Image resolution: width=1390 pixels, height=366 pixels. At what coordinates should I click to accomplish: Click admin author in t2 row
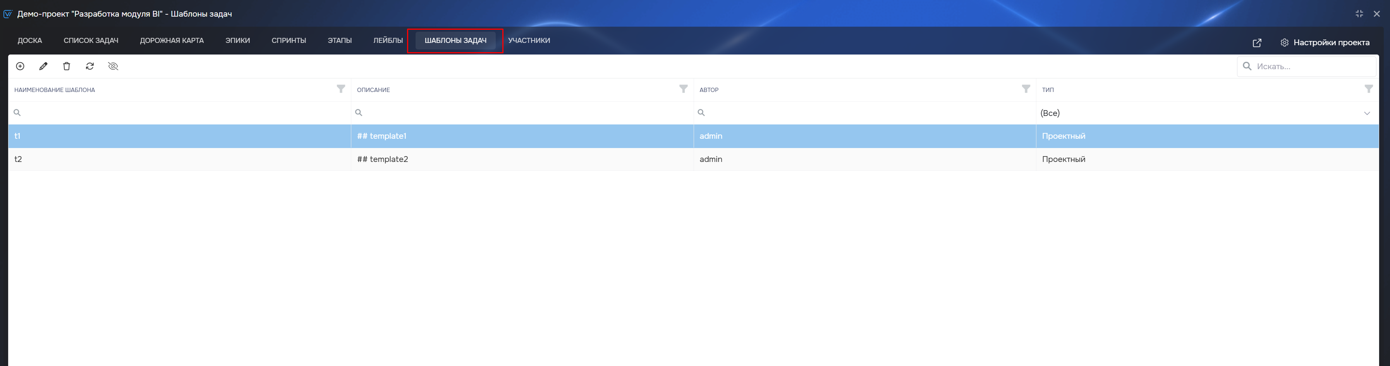coord(864,159)
